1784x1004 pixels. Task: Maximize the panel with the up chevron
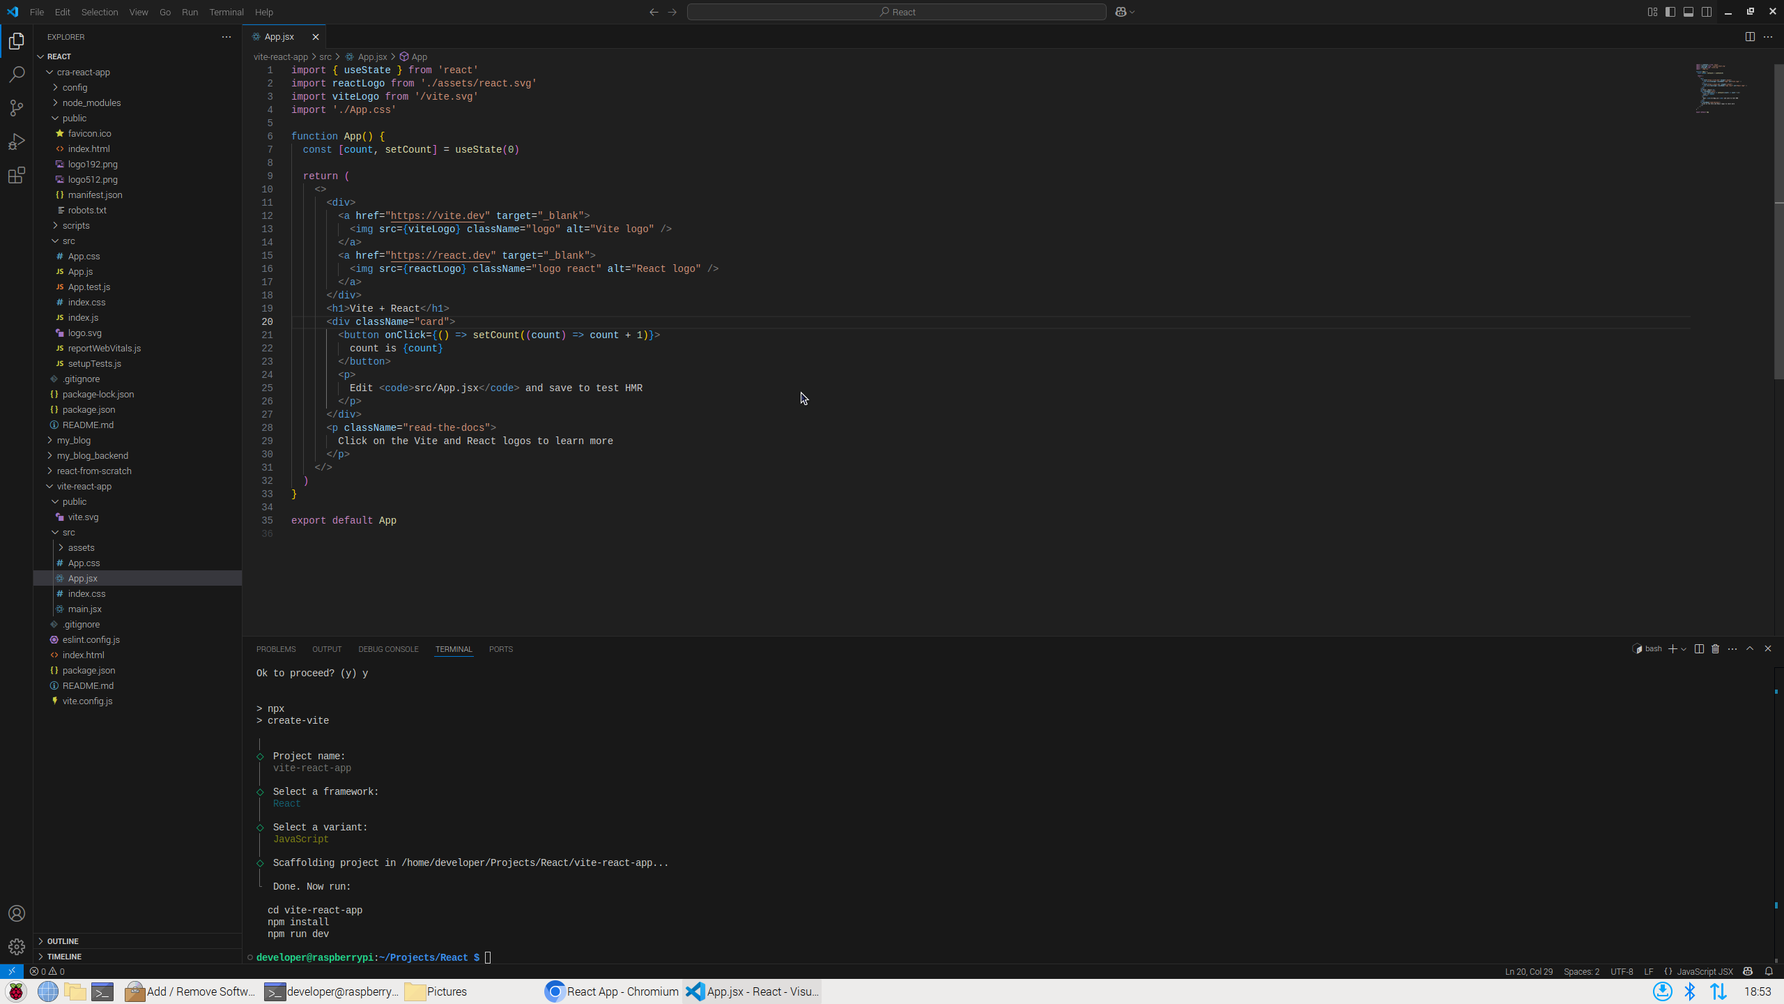[1750, 648]
